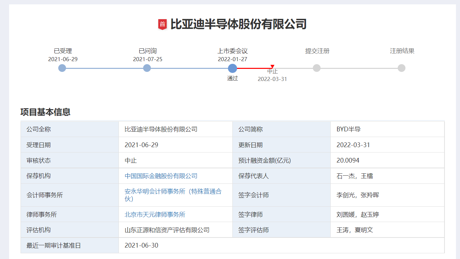The width and height of the screenshot is (460, 259).
Task: Click the 上市委会议 stage label
Action: point(233,51)
